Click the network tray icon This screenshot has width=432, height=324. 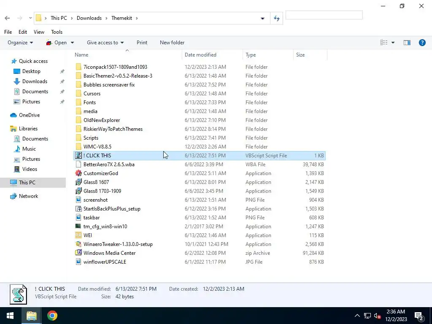click(x=367, y=316)
